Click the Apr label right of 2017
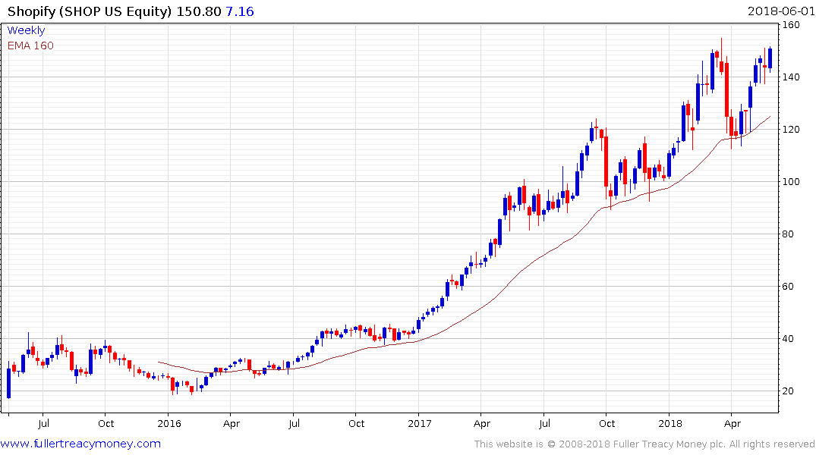 pyautogui.click(x=482, y=424)
